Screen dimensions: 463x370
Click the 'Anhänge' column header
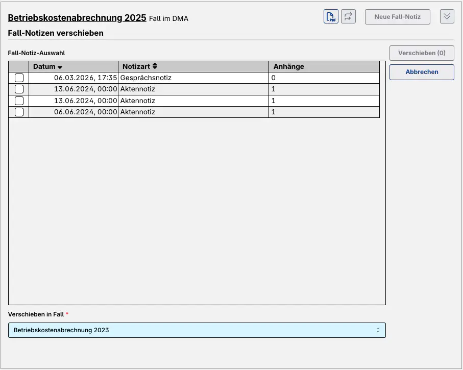(x=324, y=66)
